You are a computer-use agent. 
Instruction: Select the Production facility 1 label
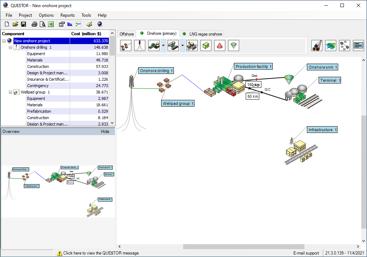[254, 66]
